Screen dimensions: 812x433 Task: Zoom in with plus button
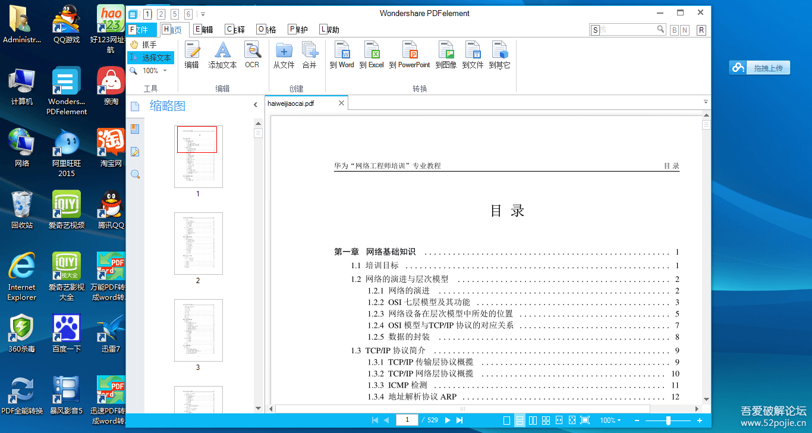pyautogui.click(x=699, y=421)
